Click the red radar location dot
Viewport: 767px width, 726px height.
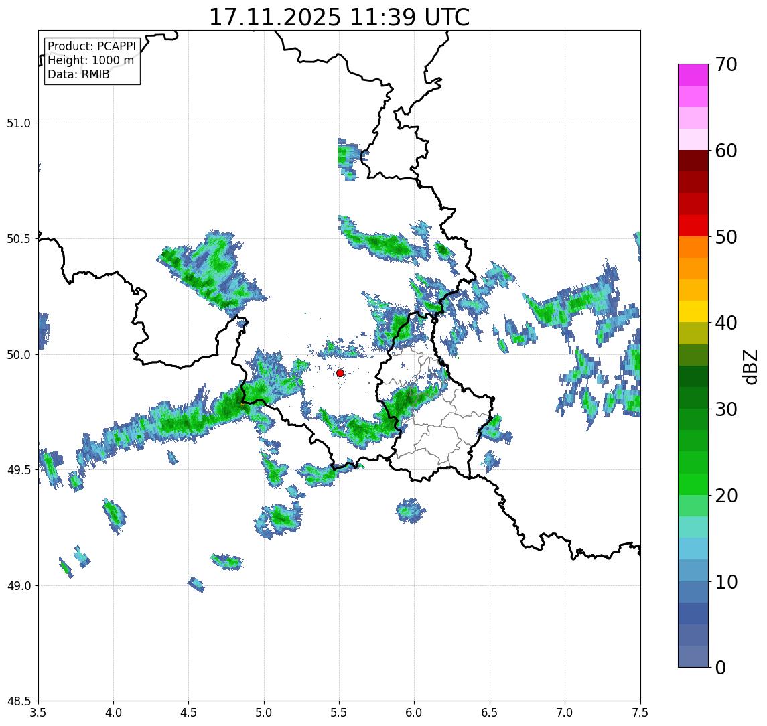coord(340,373)
